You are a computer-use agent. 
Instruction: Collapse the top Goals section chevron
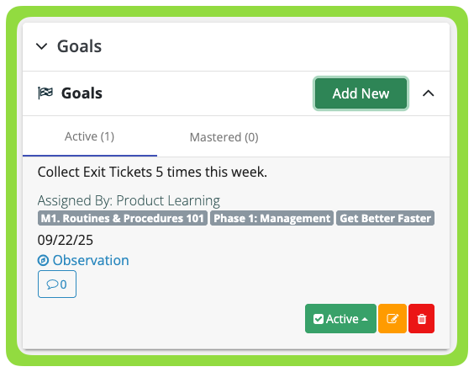point(41,46)
